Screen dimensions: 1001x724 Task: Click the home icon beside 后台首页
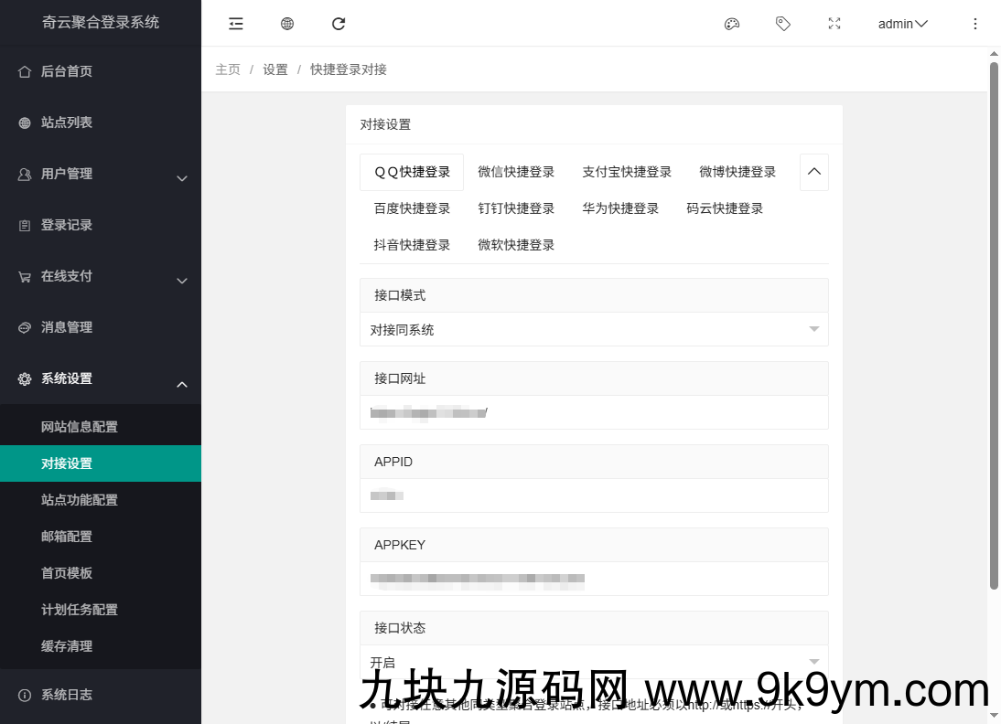coord(25,71)
